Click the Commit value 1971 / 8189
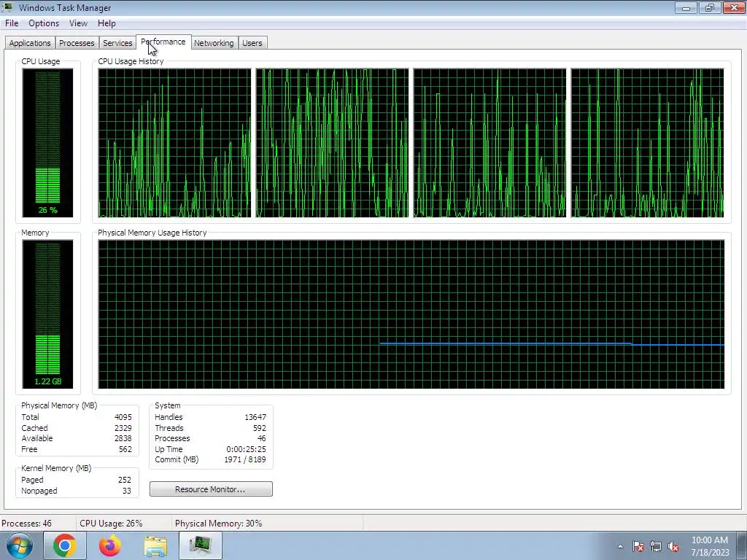 [245, 460]
